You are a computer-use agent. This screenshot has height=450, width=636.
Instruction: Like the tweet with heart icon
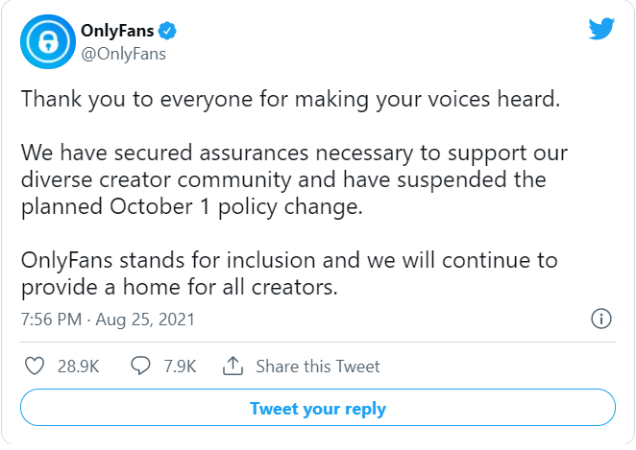pos(35,366)
